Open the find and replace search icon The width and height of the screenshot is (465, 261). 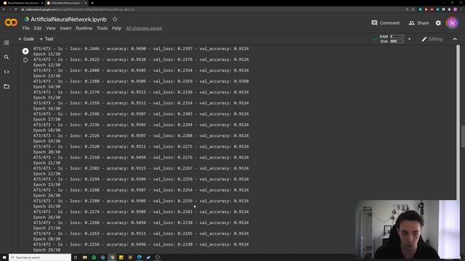pyautogui.click(x=7, y=57)
